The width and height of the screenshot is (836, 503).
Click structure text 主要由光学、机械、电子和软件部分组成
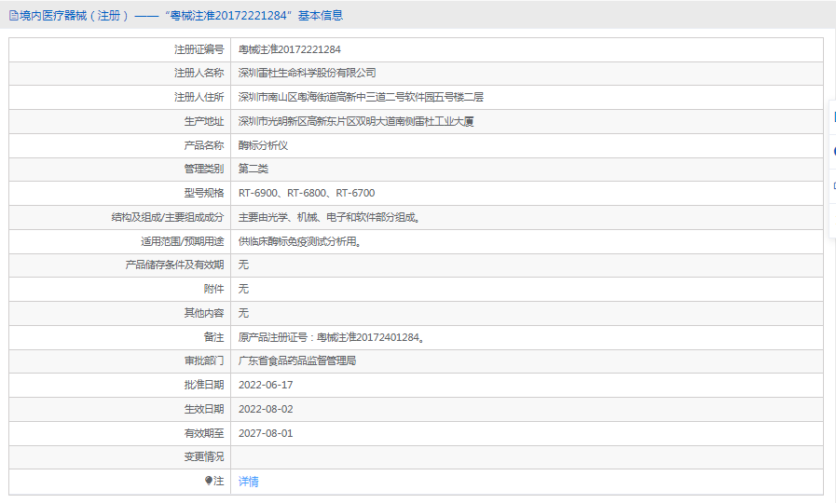click(x=329, y=217)
